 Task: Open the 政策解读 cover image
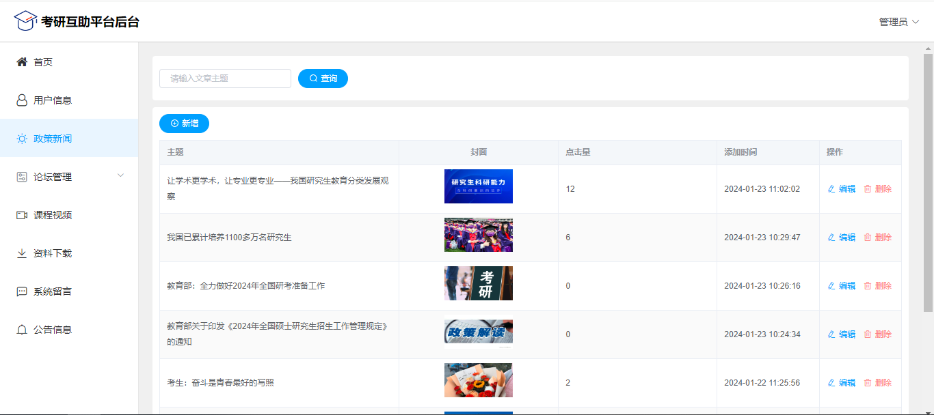(x=478, y=334)
